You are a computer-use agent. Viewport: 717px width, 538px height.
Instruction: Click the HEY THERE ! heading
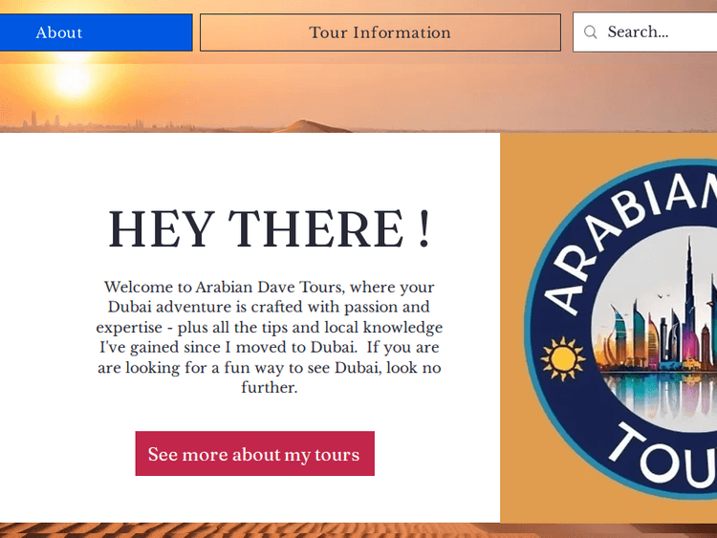pyautogui.click(x=269, y=229)
